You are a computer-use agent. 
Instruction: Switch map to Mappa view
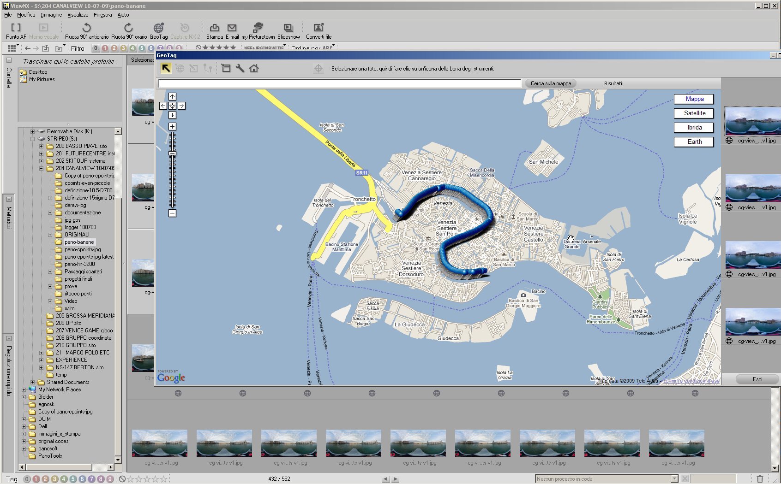tap(694, 99)
